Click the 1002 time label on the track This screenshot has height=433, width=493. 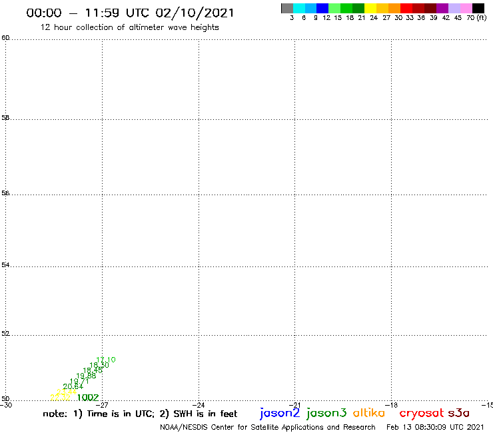pyautogui.click(x=88, y=398)
